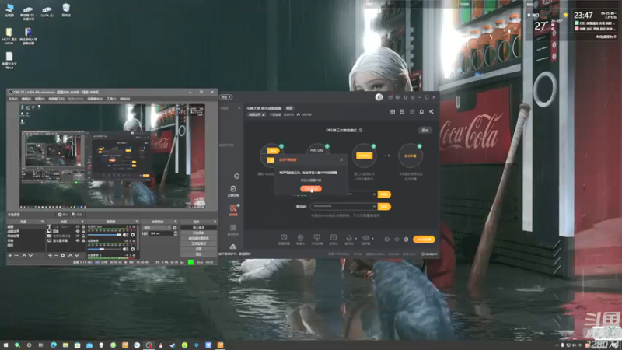This screenshot has height=350, width=622.
Task: Click the collapse minus circle in sidebar
Action: click(x=237, y=177)
